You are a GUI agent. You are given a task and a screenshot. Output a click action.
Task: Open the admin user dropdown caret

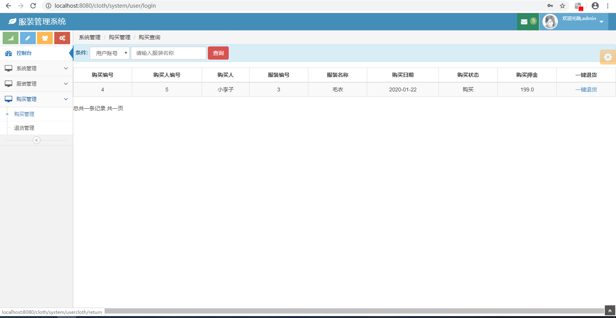tap(601, 22)
